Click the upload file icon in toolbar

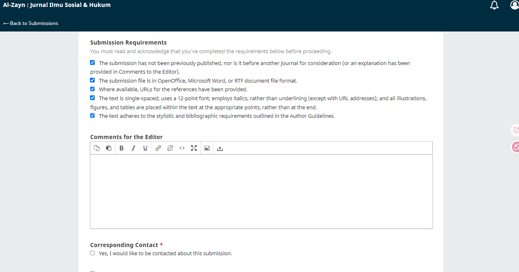220,148
